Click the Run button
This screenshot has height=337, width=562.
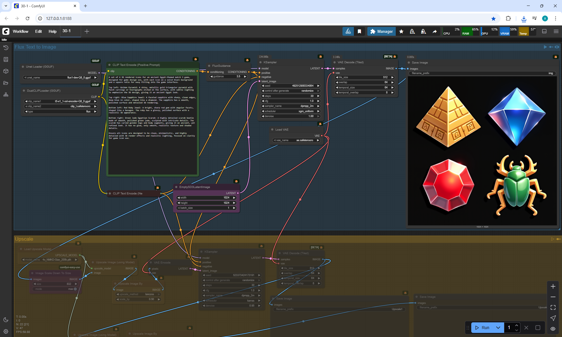pyautogui.click(x=482, y=328)
